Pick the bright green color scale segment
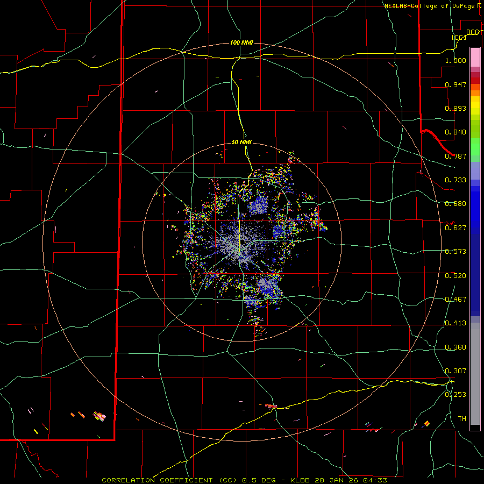This screenshot has height=484, width=484. [x=475, y=147]
